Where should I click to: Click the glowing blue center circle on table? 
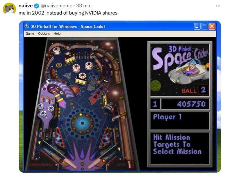pyautogui.click(x=82, y=123)
